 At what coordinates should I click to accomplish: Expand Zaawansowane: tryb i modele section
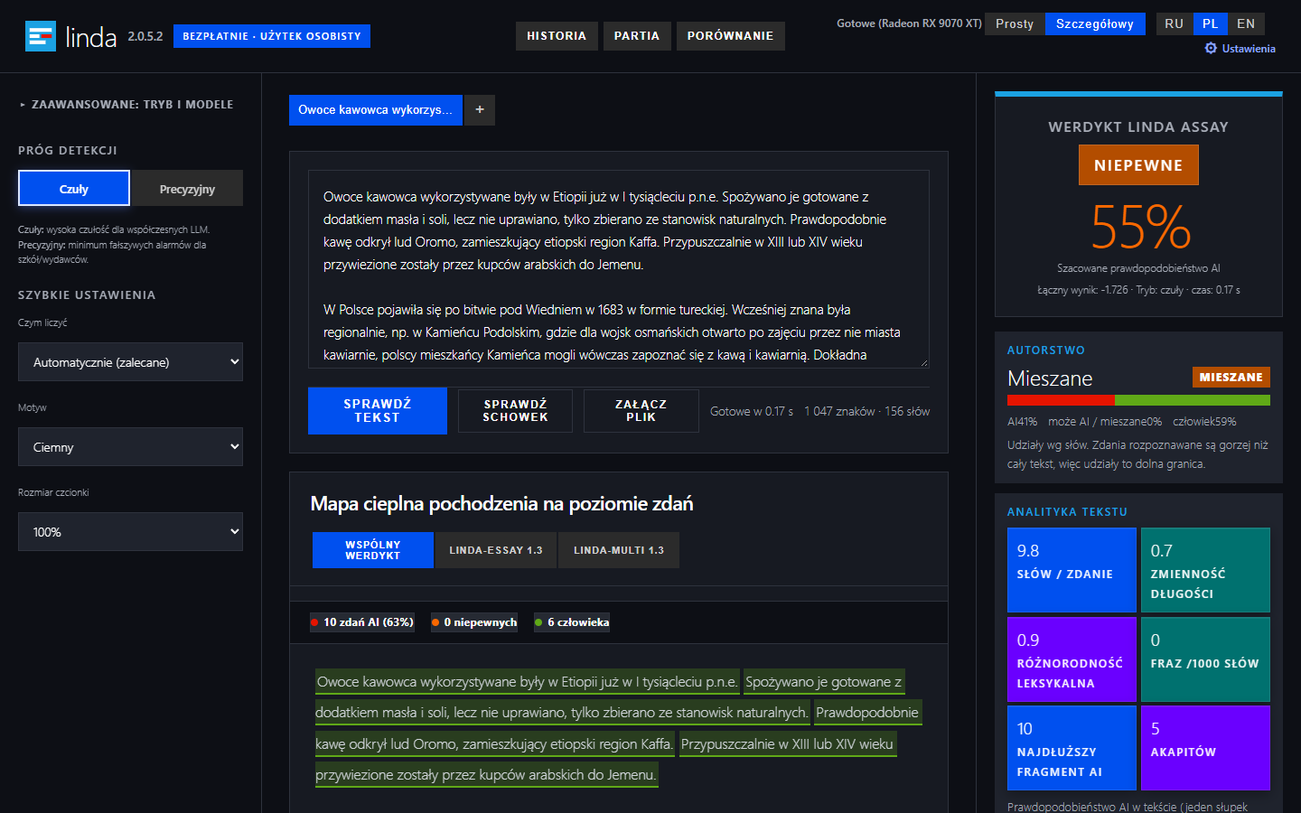point(126,105)
